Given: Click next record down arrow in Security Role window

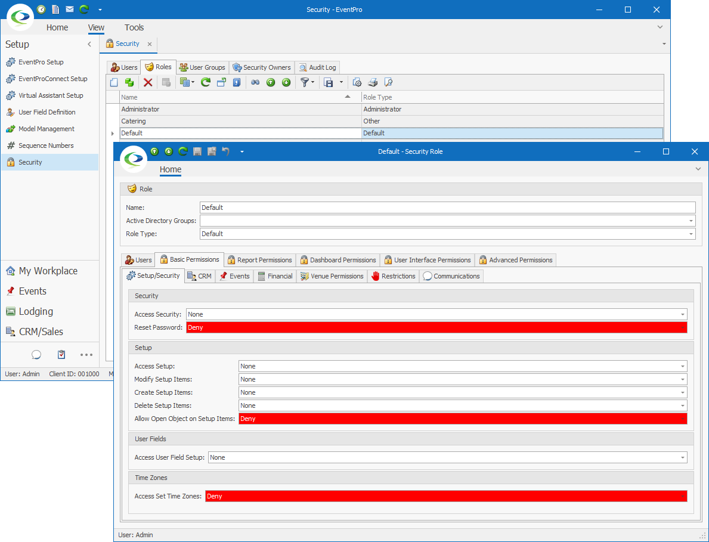Looking at the screenshot, I should 169,151.
